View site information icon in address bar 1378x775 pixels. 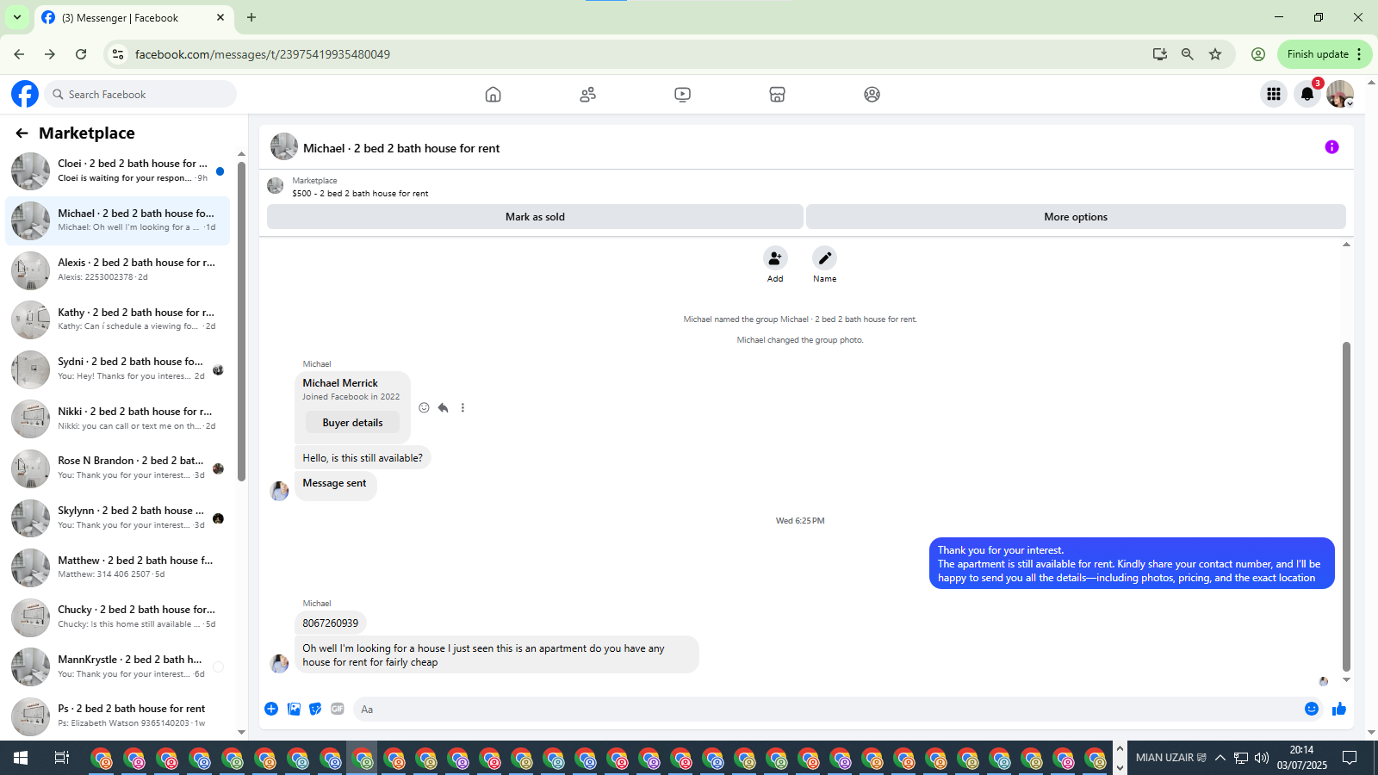[x=119, y=54]
